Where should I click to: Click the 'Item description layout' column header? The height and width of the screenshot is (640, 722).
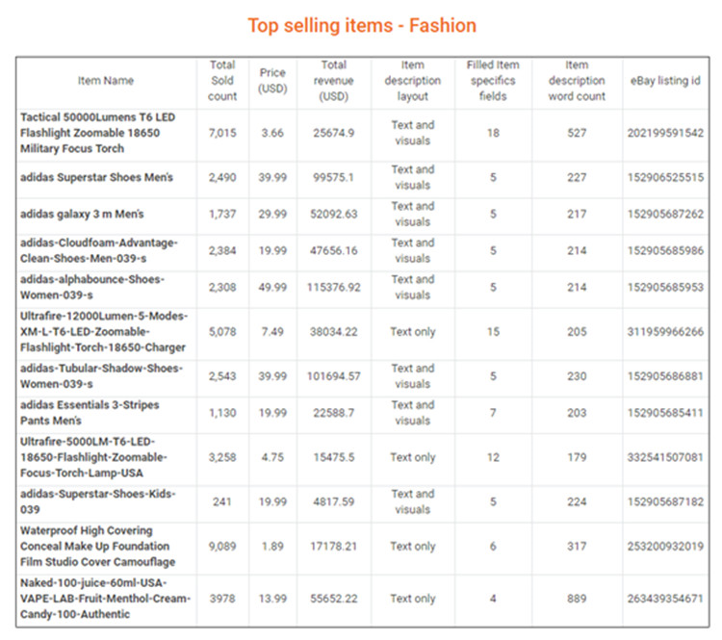point(413,81)
